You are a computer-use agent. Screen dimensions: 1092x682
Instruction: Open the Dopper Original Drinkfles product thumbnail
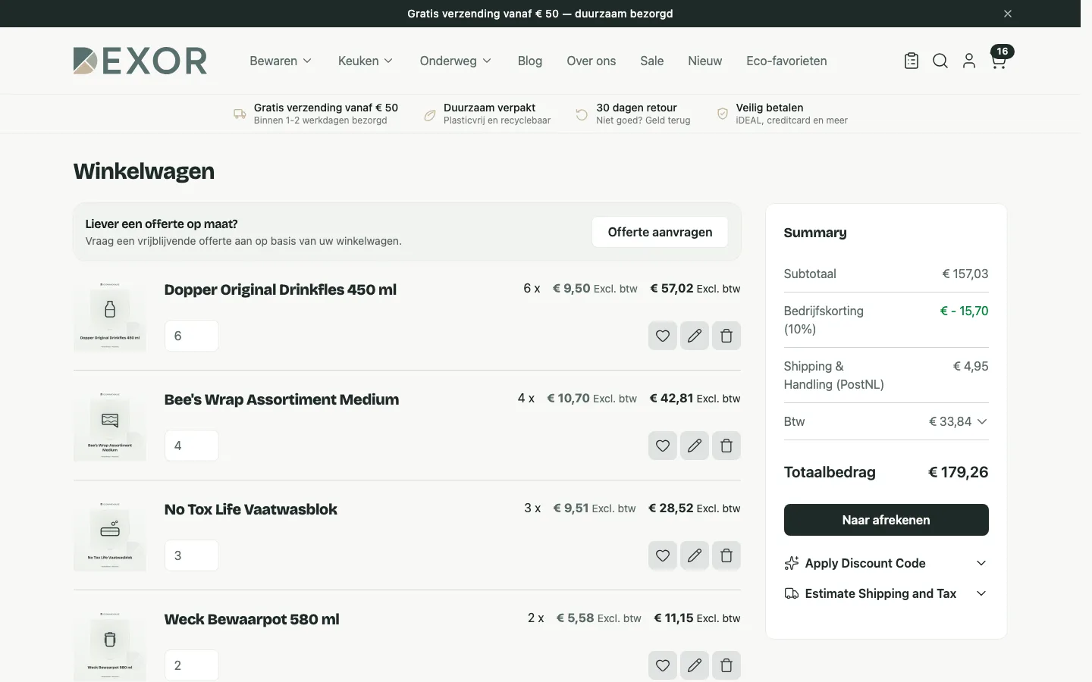click(x=110, y=316)
